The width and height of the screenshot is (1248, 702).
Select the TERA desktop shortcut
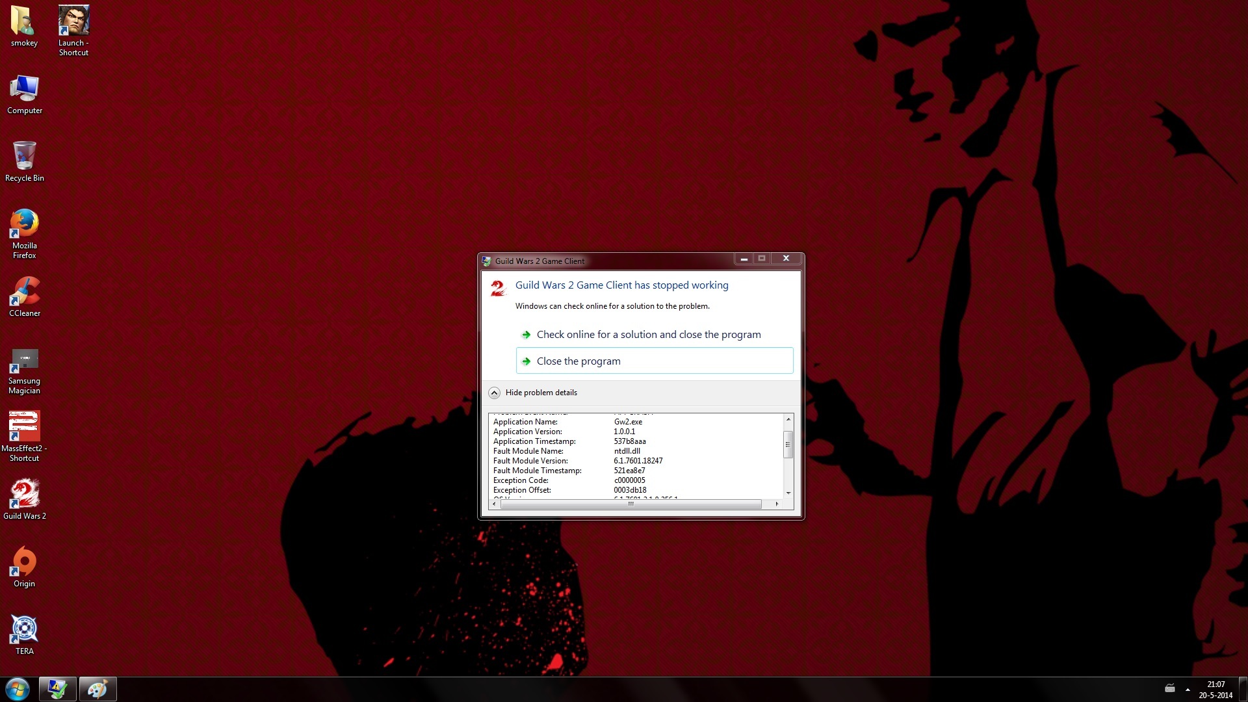click(24, 635)
